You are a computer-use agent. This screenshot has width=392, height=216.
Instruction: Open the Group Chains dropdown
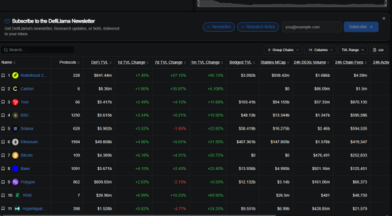283,50
